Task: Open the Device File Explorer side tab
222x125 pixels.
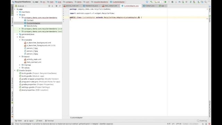Action: pos(210,109)
